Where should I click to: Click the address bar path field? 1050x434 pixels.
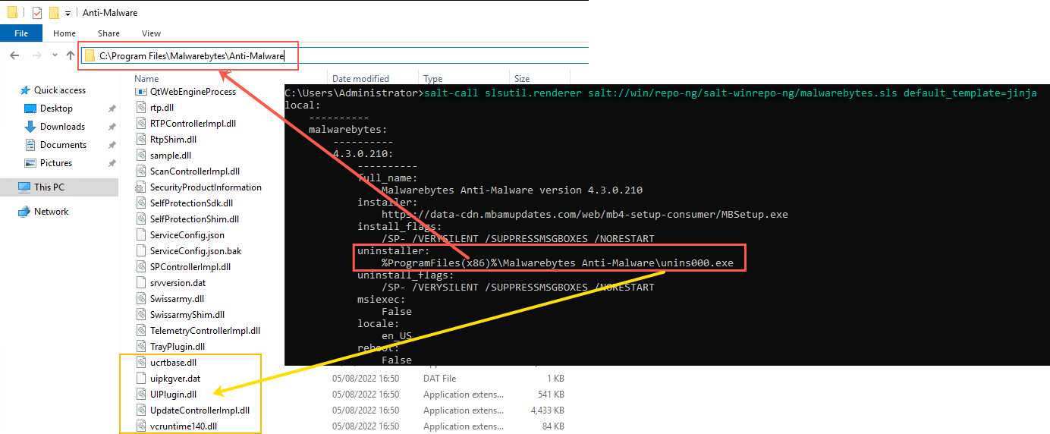point(335,56)
